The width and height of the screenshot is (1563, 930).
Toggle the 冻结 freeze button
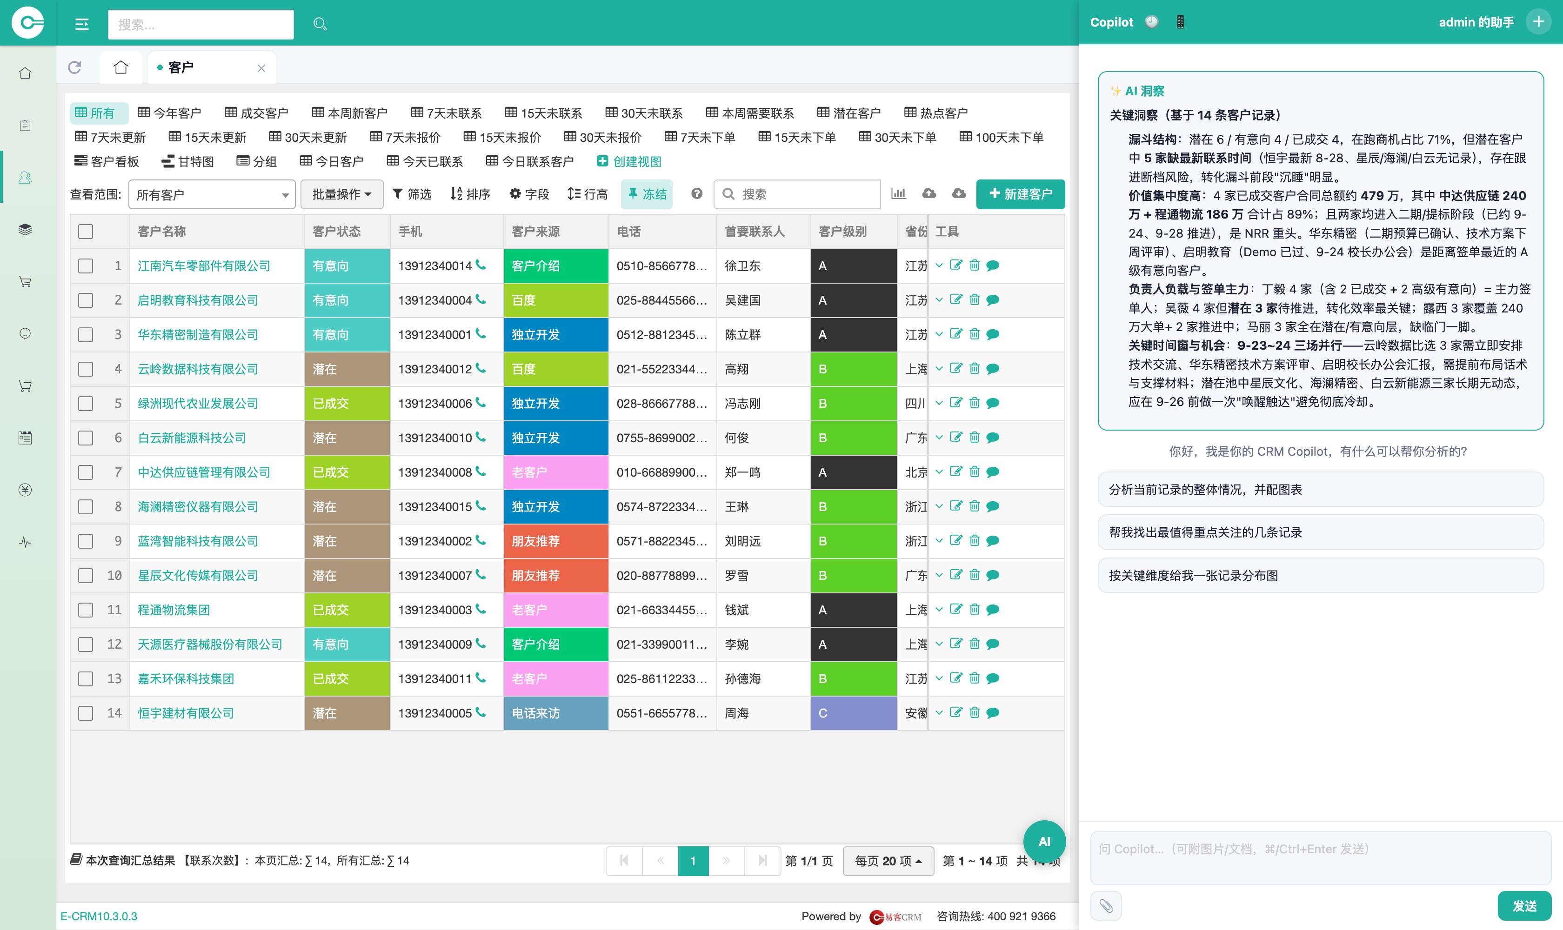click(x=647, y=194)
